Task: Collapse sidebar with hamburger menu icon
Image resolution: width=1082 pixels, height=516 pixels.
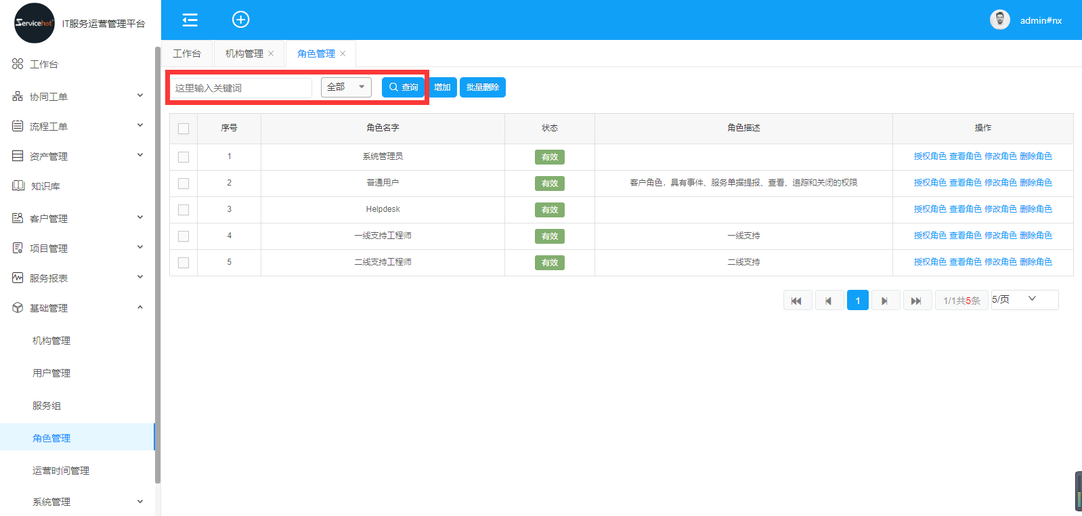Action: pyautogui.click(x=190, y=20)
